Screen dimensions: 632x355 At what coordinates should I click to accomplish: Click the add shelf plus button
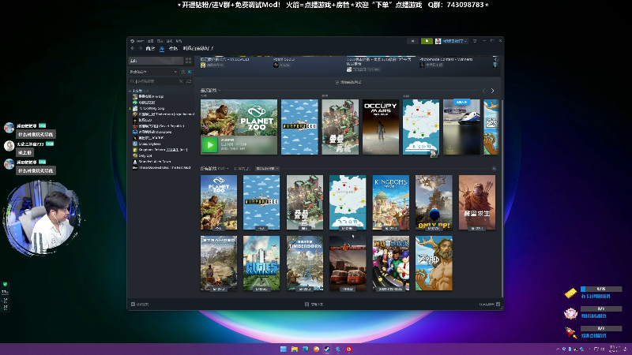pos(348,82)
